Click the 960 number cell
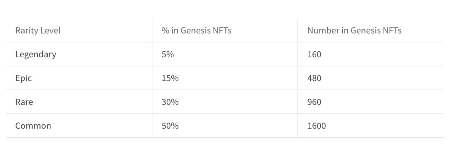This screenshot has height=154, width=455. pyautogui.click(x=314, y=102)
